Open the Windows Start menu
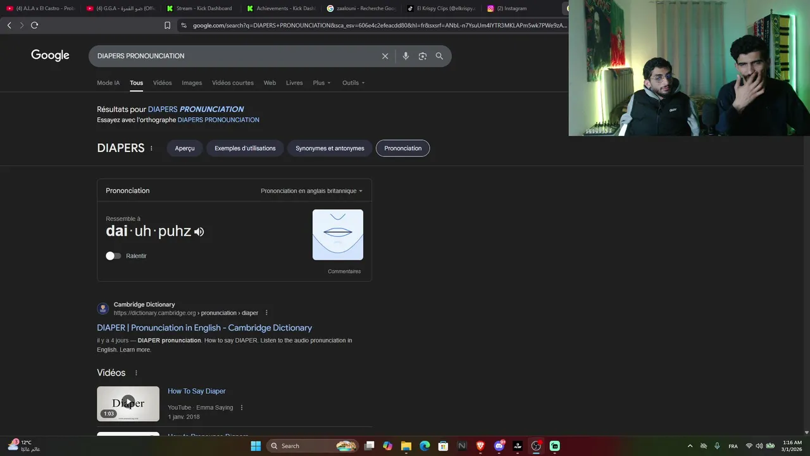810x456 pixels. (256, 446)
